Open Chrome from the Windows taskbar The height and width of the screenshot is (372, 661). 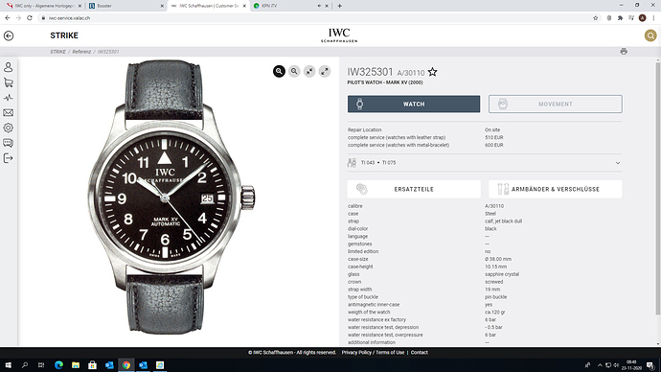tap(126, 365)
